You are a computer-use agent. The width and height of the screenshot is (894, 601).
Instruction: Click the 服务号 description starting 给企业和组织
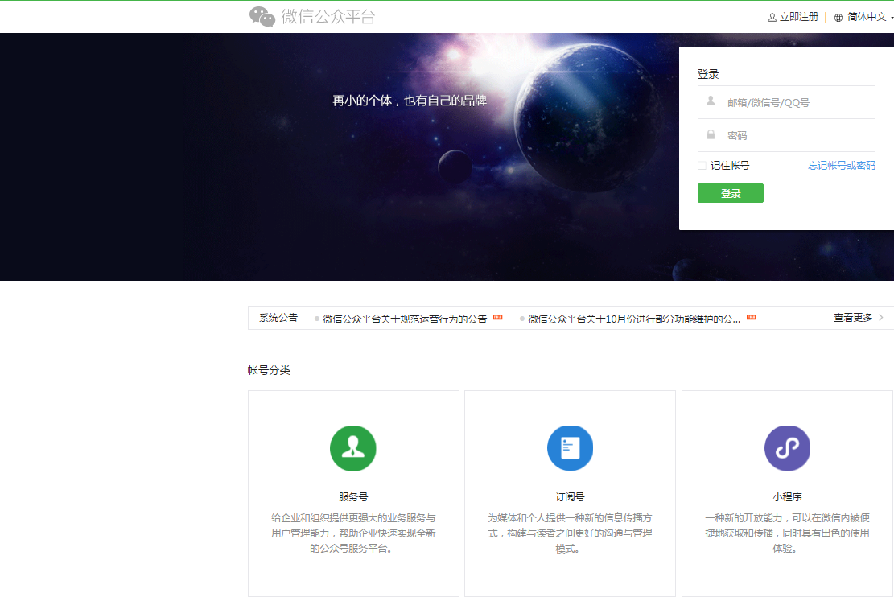(x=353, y=533)
